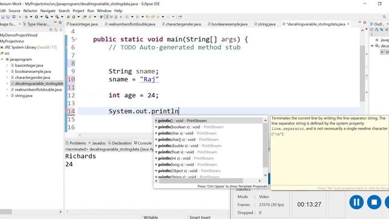
Task: Collapse the class node in Outline view
Action: (372, 46)
